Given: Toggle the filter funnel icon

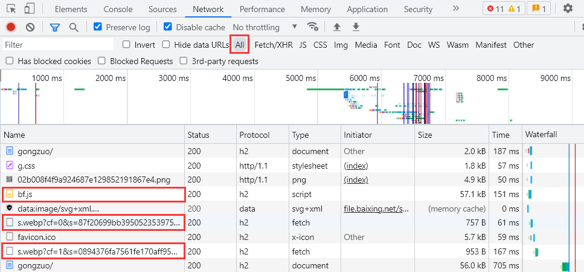Looking at the screenshot, I should point(55,27).
